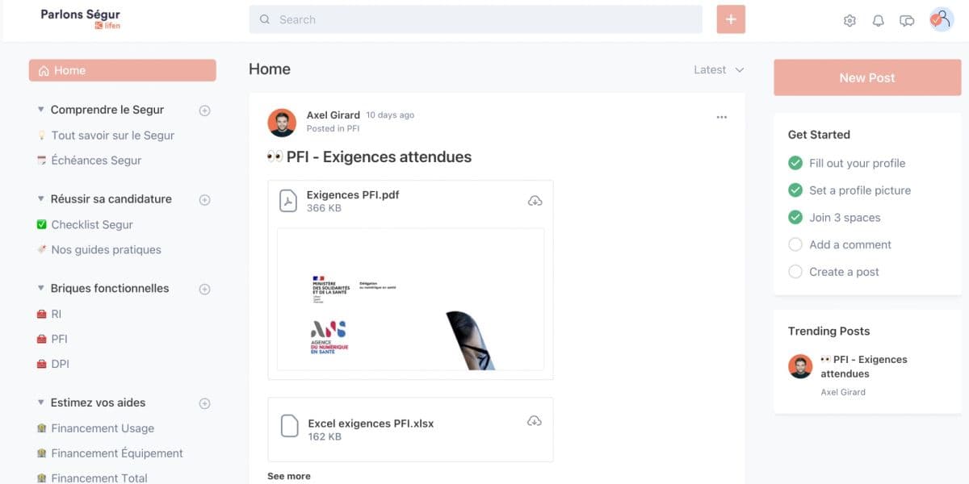Download the Exigences PFI.pdf attachment

pyautogui.click(x=535, y=202)
